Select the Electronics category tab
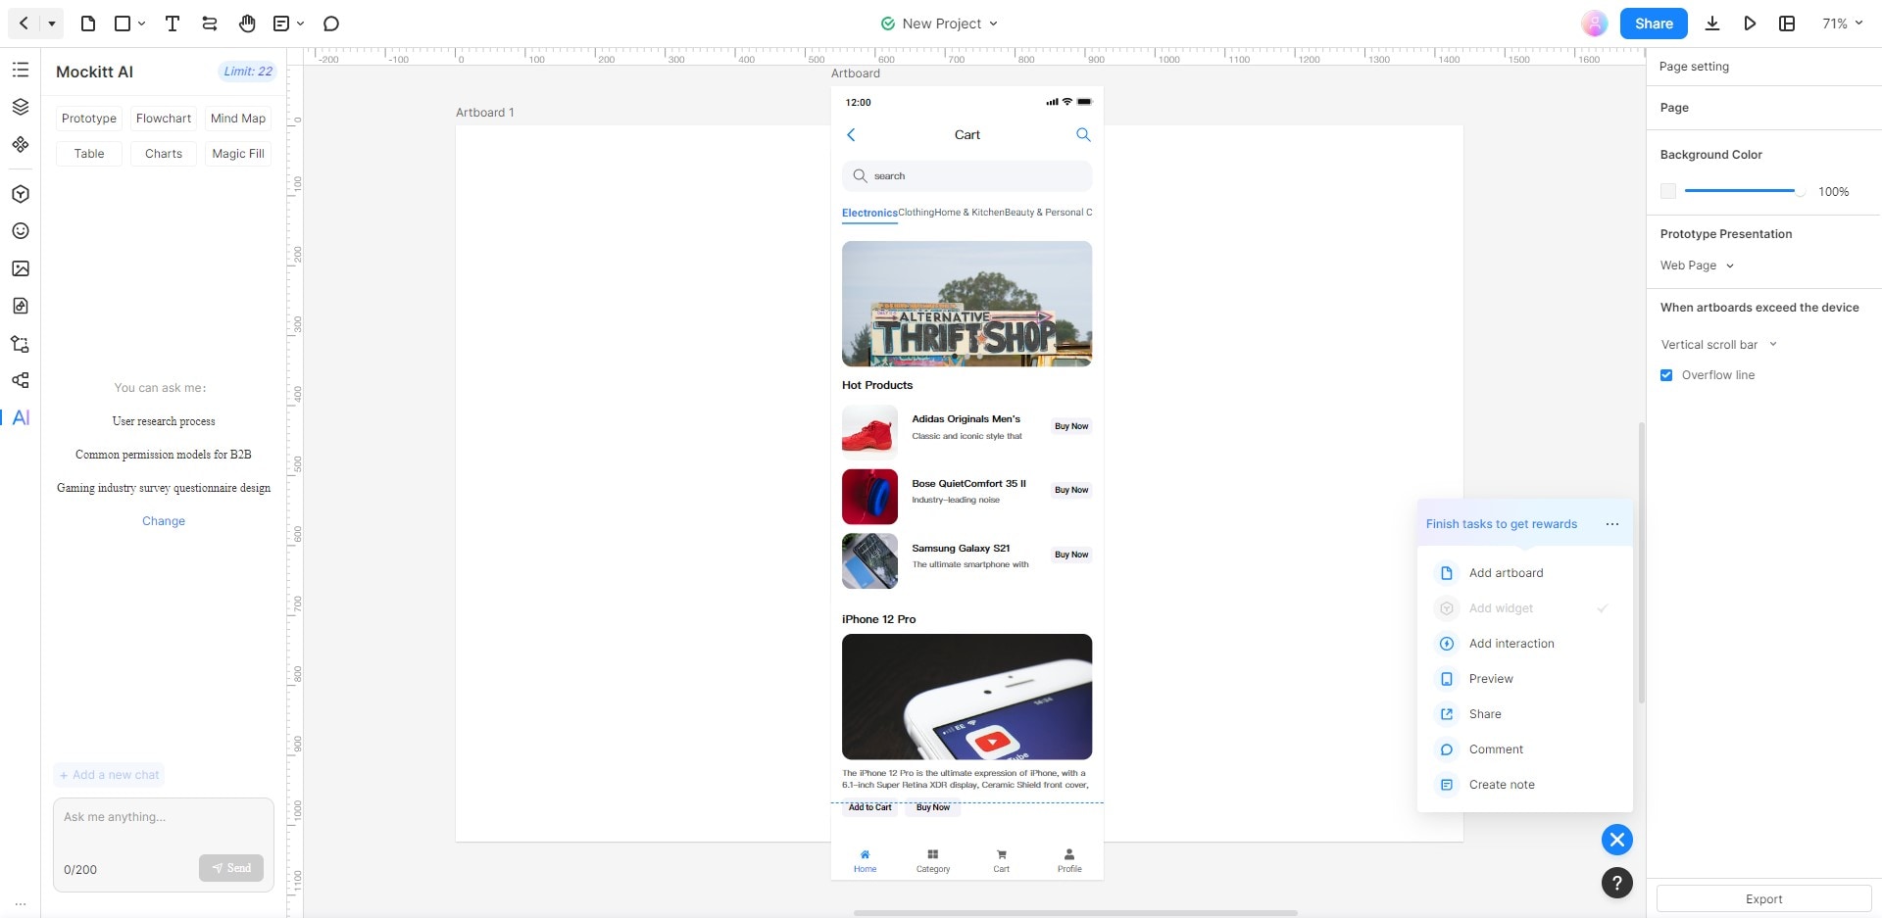 869,213
